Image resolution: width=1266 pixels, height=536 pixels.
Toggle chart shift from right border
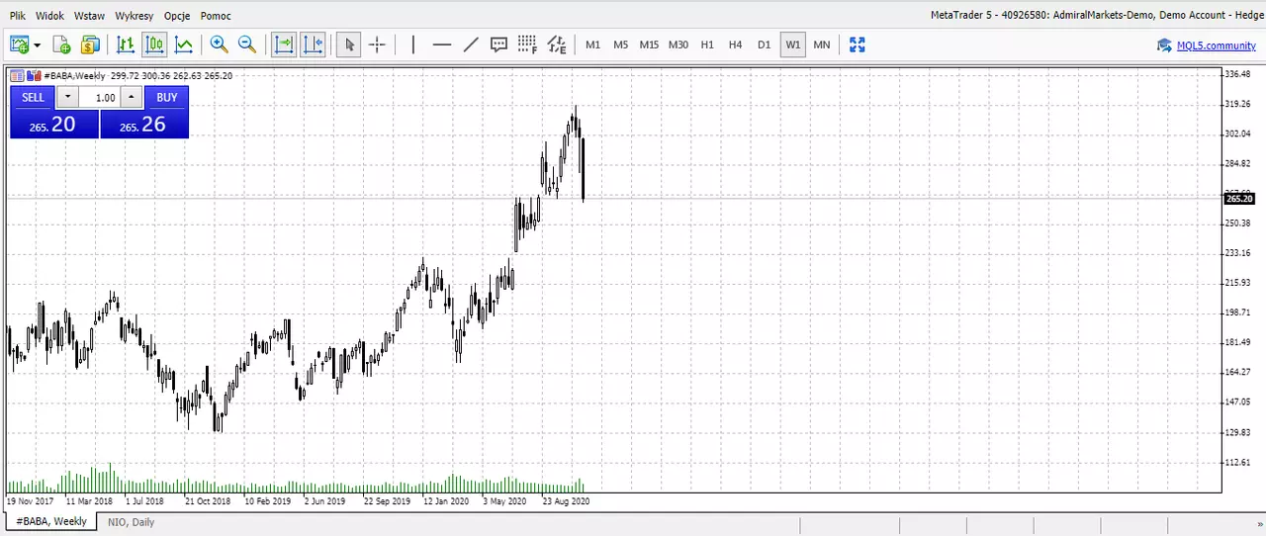click(313, 45)
